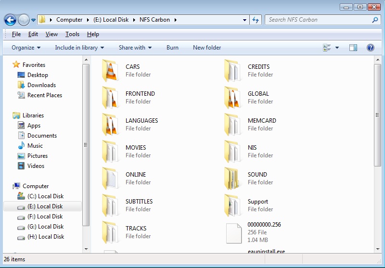Click the Burn button
This screenshot has width=385, height=268.
coord(172,48)
